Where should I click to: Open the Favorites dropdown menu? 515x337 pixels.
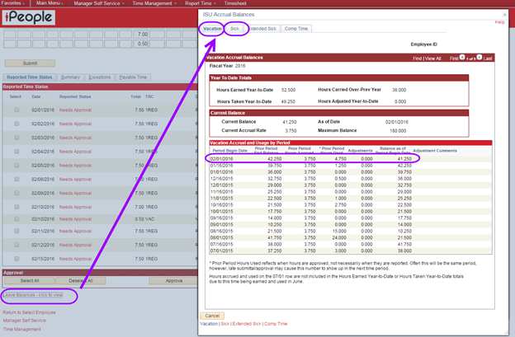(13, 3)
